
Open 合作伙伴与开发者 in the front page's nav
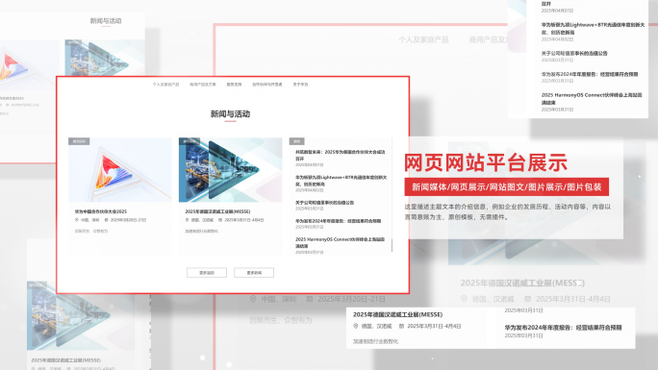266,85
